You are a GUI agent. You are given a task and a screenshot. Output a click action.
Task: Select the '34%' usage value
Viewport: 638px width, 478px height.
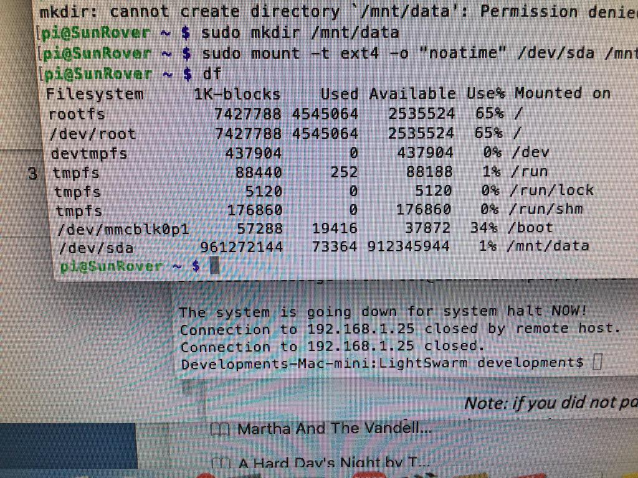point(483,228)
